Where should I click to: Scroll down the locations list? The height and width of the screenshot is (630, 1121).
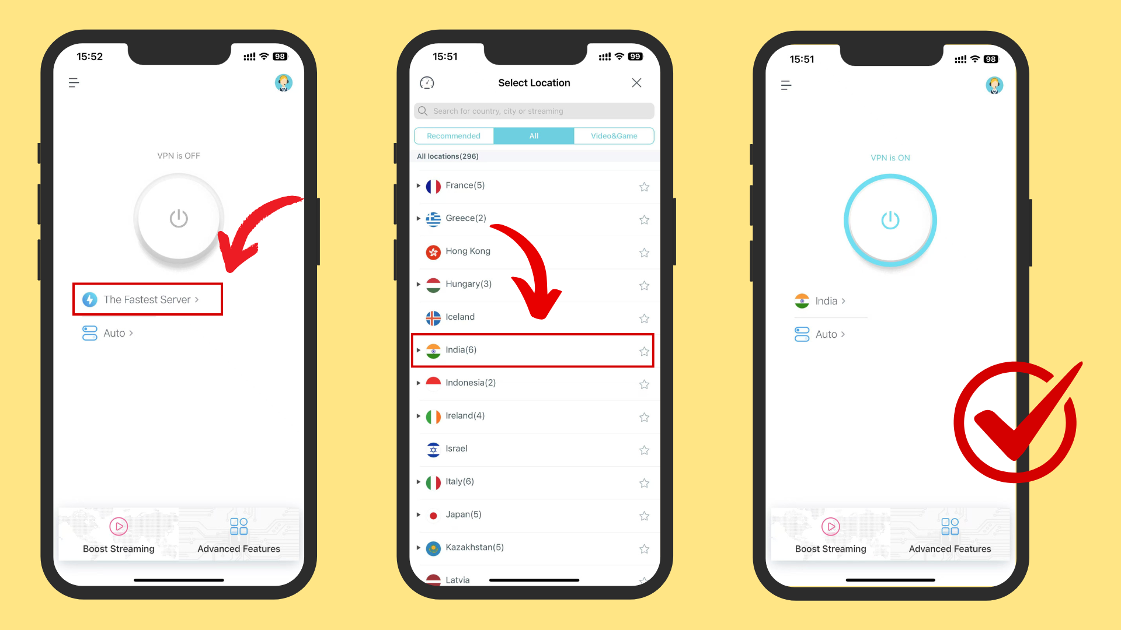534,377
